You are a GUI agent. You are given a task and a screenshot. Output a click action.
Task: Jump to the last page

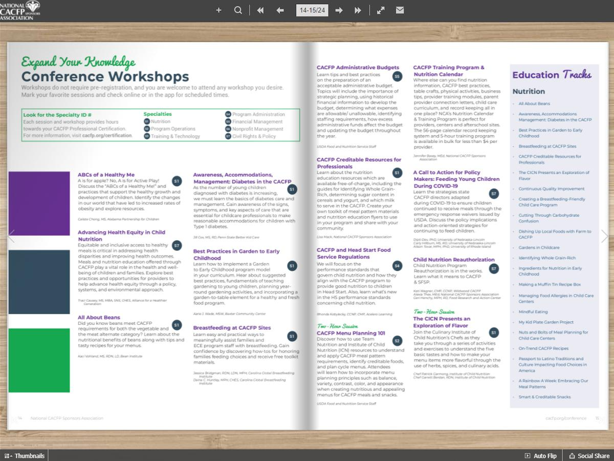coord(358,10)
